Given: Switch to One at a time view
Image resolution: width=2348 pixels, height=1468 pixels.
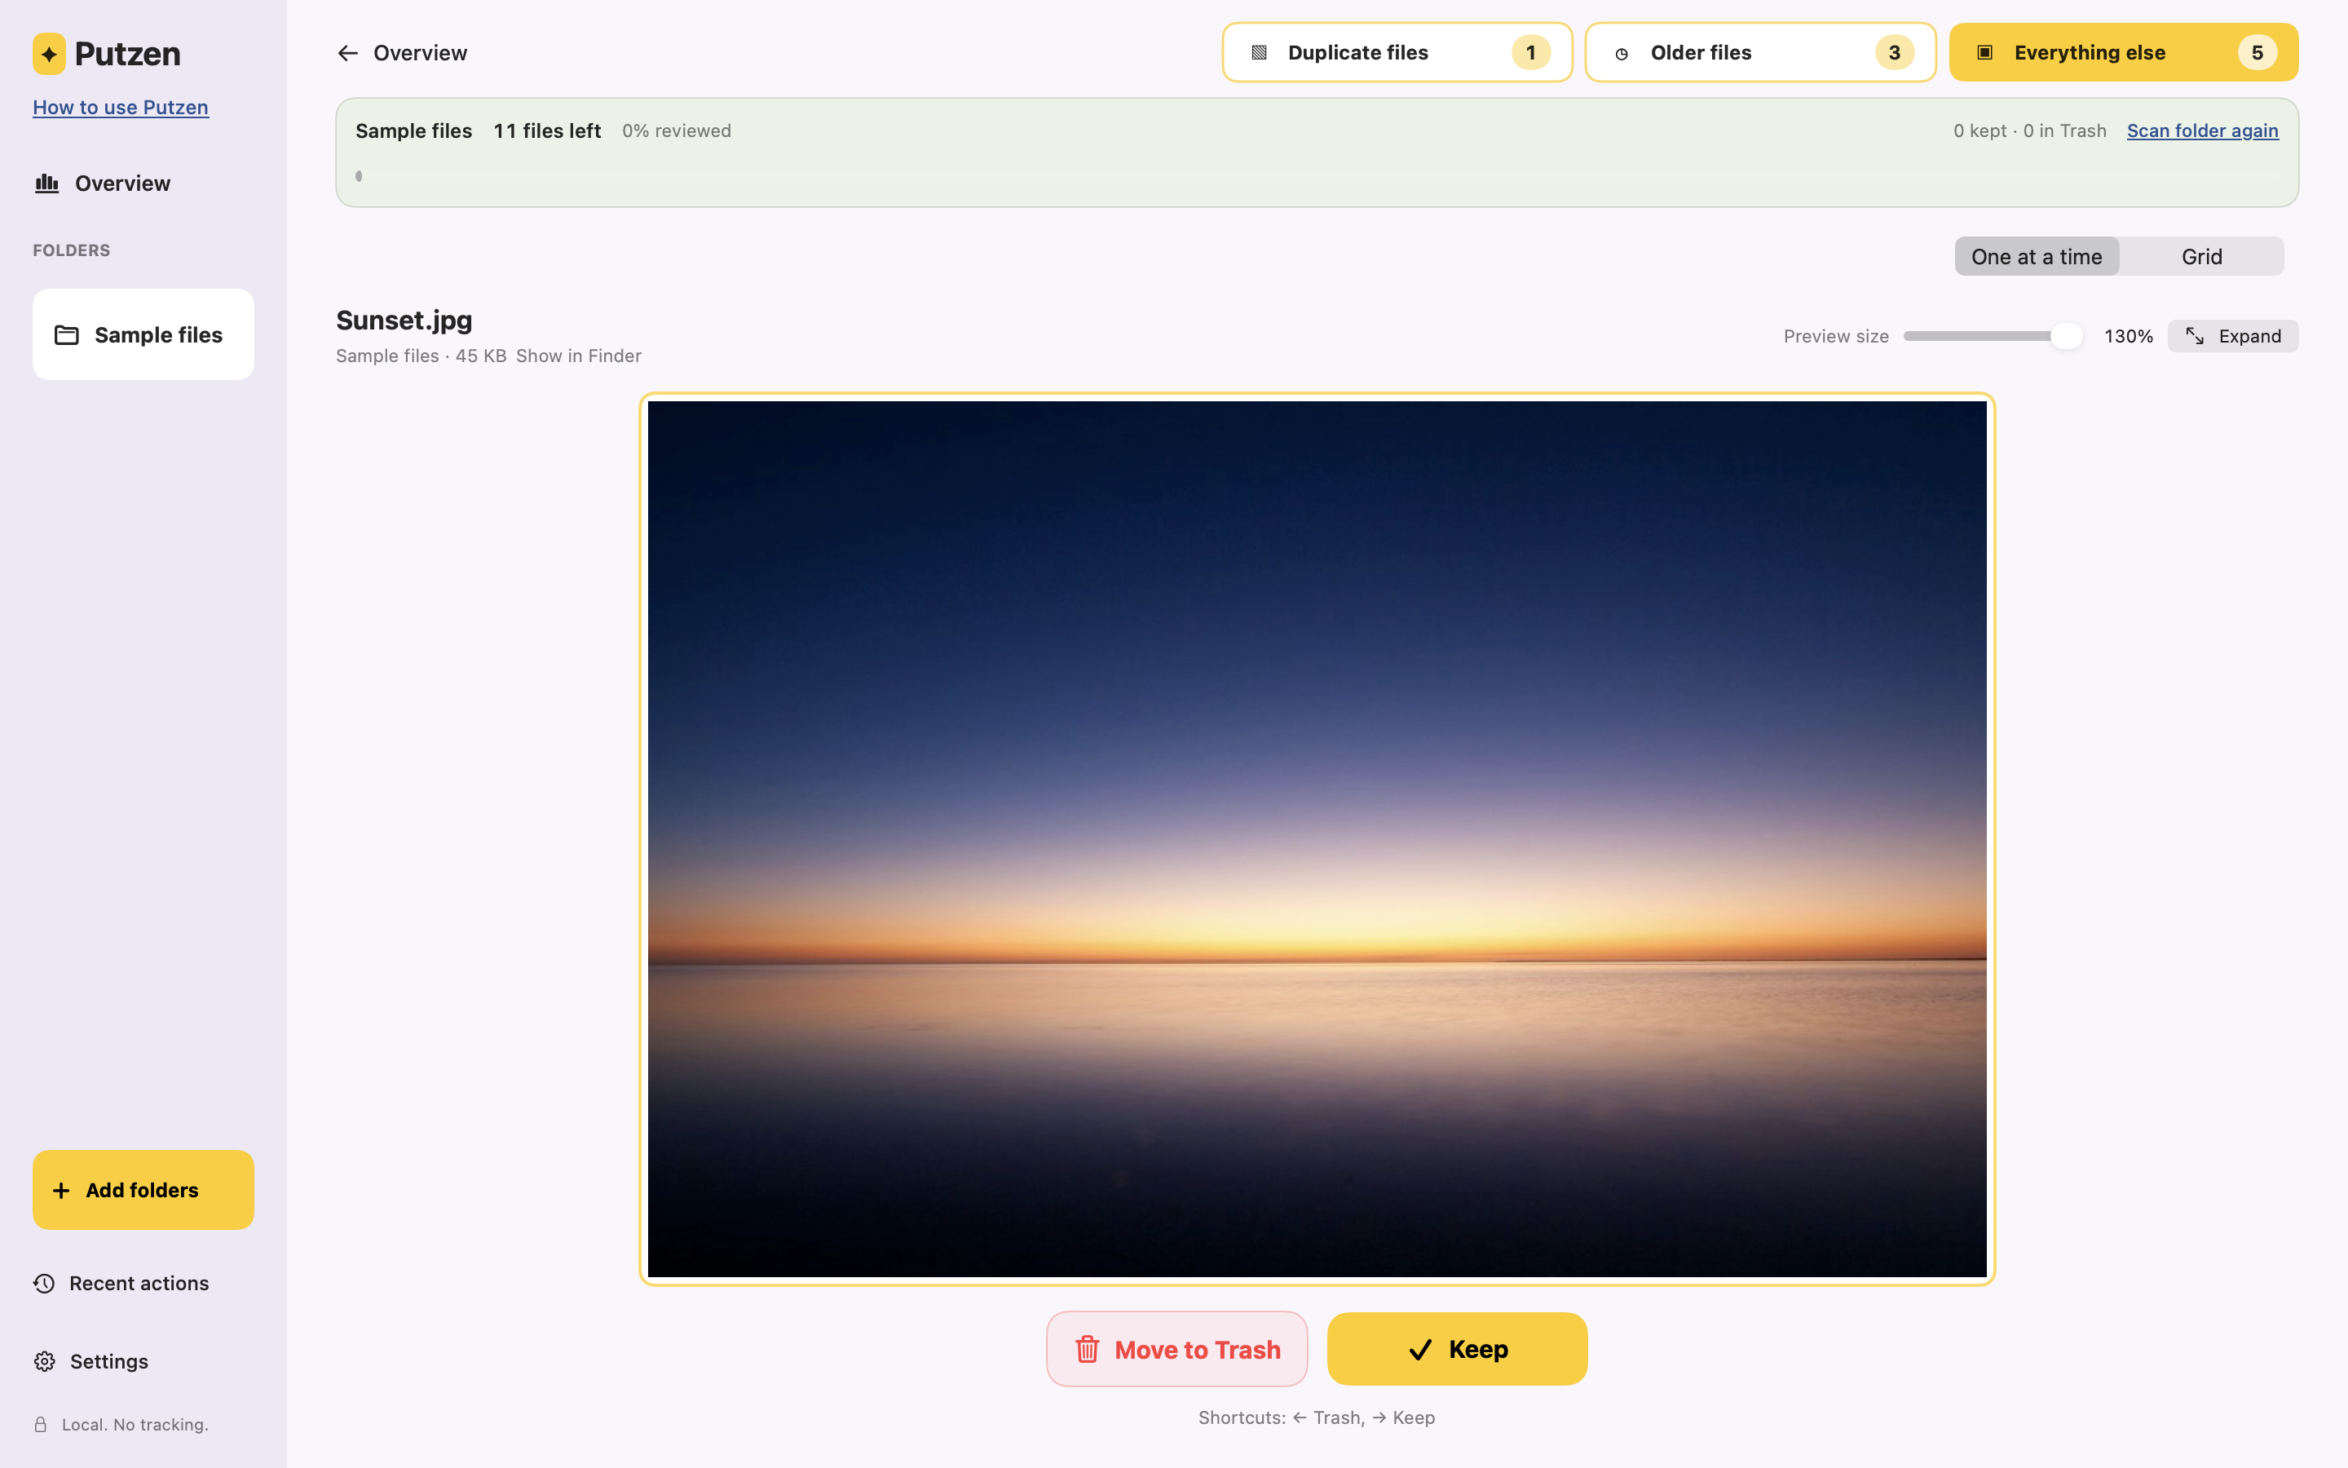Looking at the screenshot, I should (2037, 256).
